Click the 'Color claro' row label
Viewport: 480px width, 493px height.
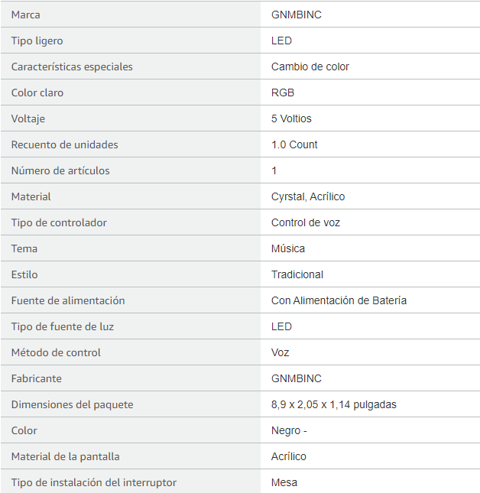click(37, 92)
